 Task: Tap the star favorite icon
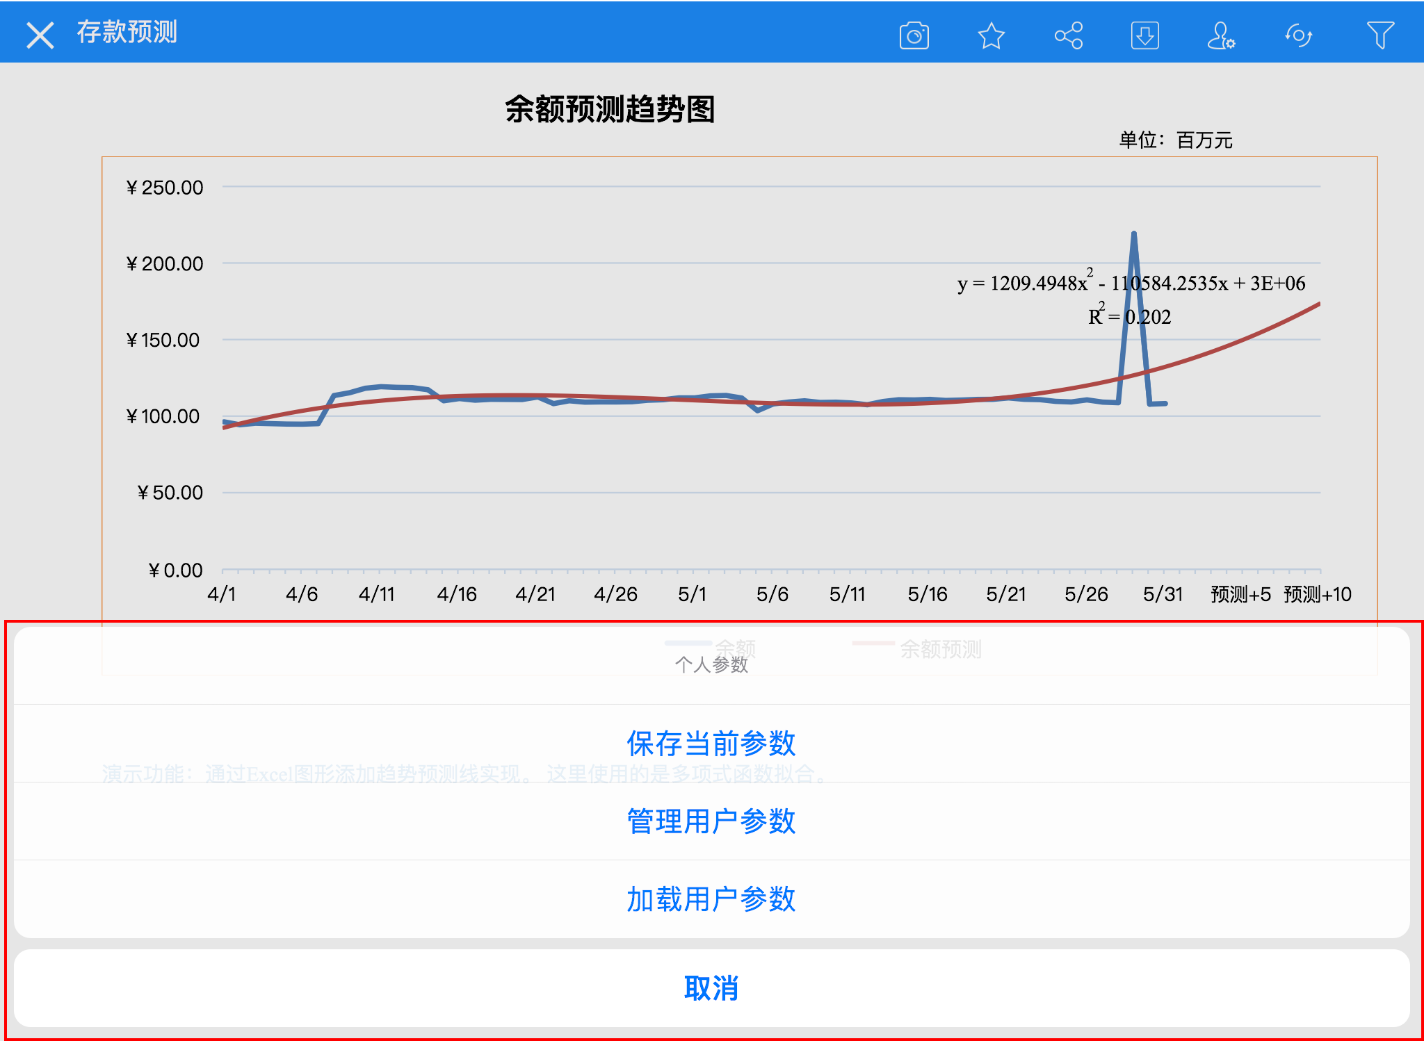(991, 35)
